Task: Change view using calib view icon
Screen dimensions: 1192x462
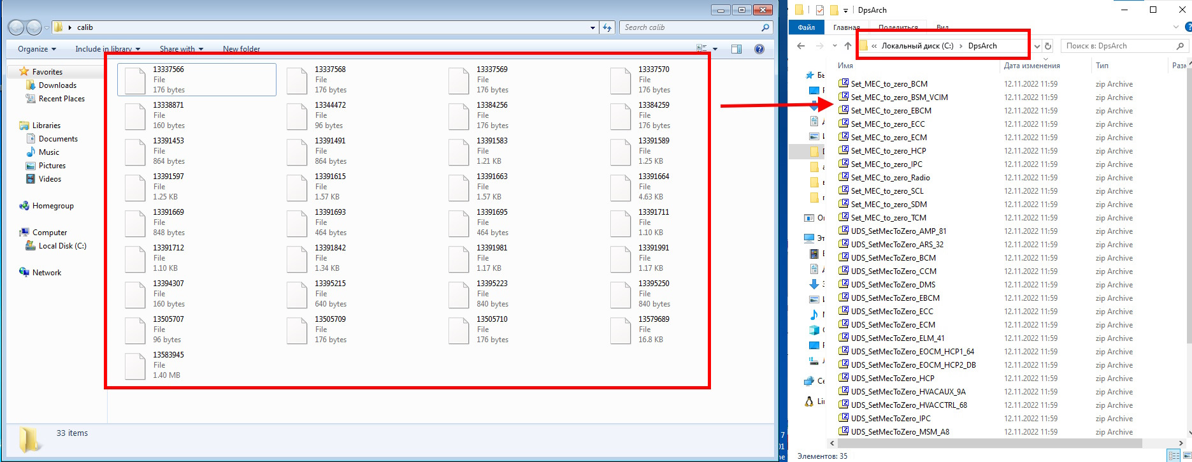Action: (x=702, y=49)
